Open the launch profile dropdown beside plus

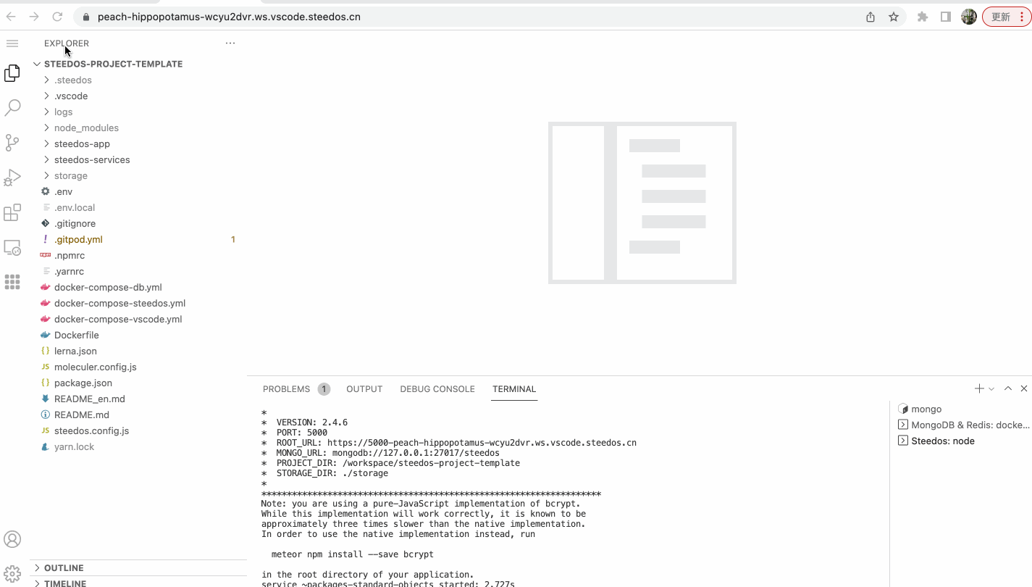pos(991,389)
